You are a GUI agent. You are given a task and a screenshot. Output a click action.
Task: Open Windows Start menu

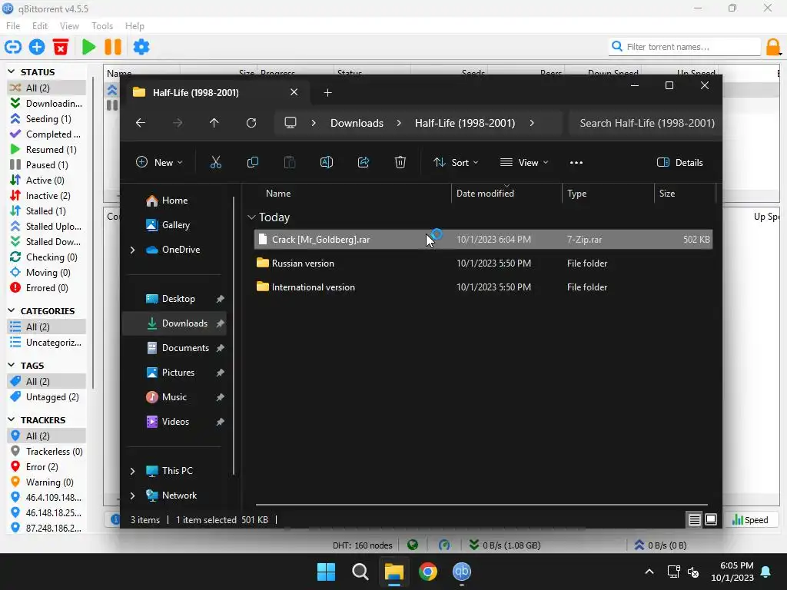(326, 572)
